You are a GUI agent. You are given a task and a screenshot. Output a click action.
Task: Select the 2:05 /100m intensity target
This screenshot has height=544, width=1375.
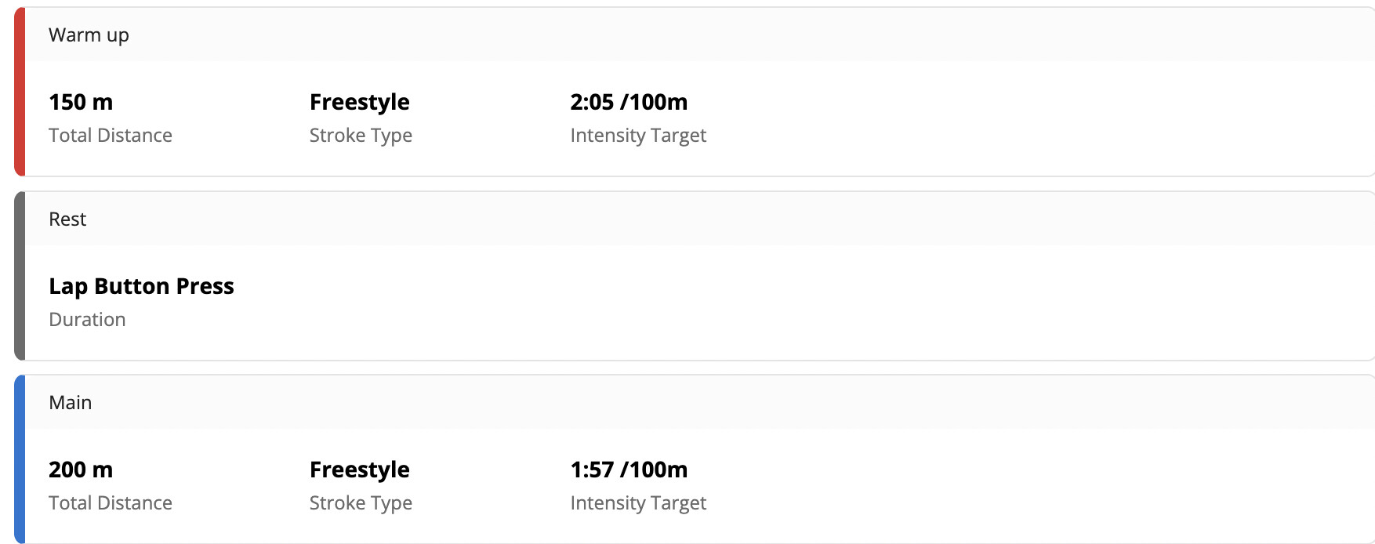click(x=629, y=102)
